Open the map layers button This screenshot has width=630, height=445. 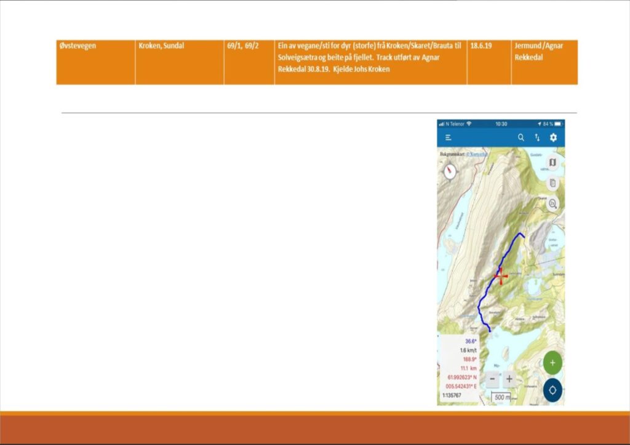pos(552,163)
